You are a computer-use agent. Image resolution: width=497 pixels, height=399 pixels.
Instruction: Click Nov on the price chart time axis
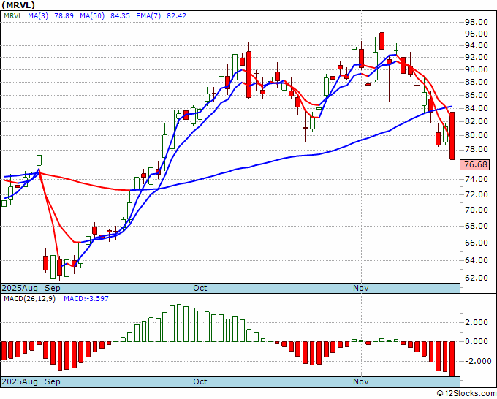(x=361, y=289)
